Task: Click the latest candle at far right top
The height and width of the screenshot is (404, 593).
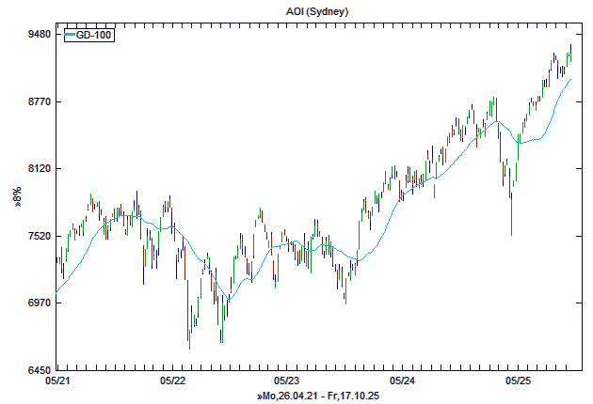Action: point(570,54)
